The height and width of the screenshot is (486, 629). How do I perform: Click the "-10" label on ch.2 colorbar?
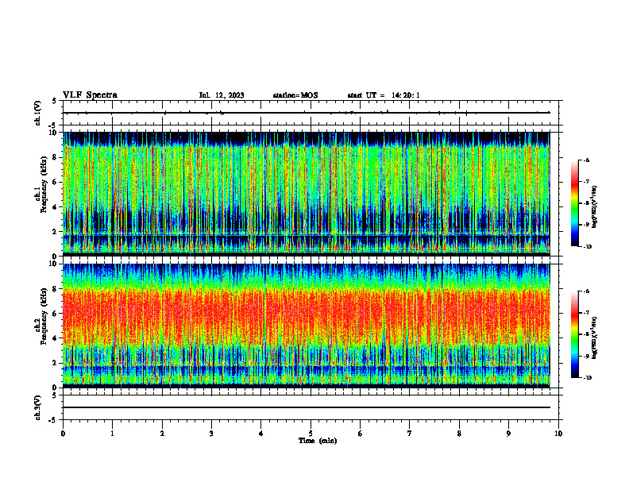pyautogui.click(x=587, y=378)
